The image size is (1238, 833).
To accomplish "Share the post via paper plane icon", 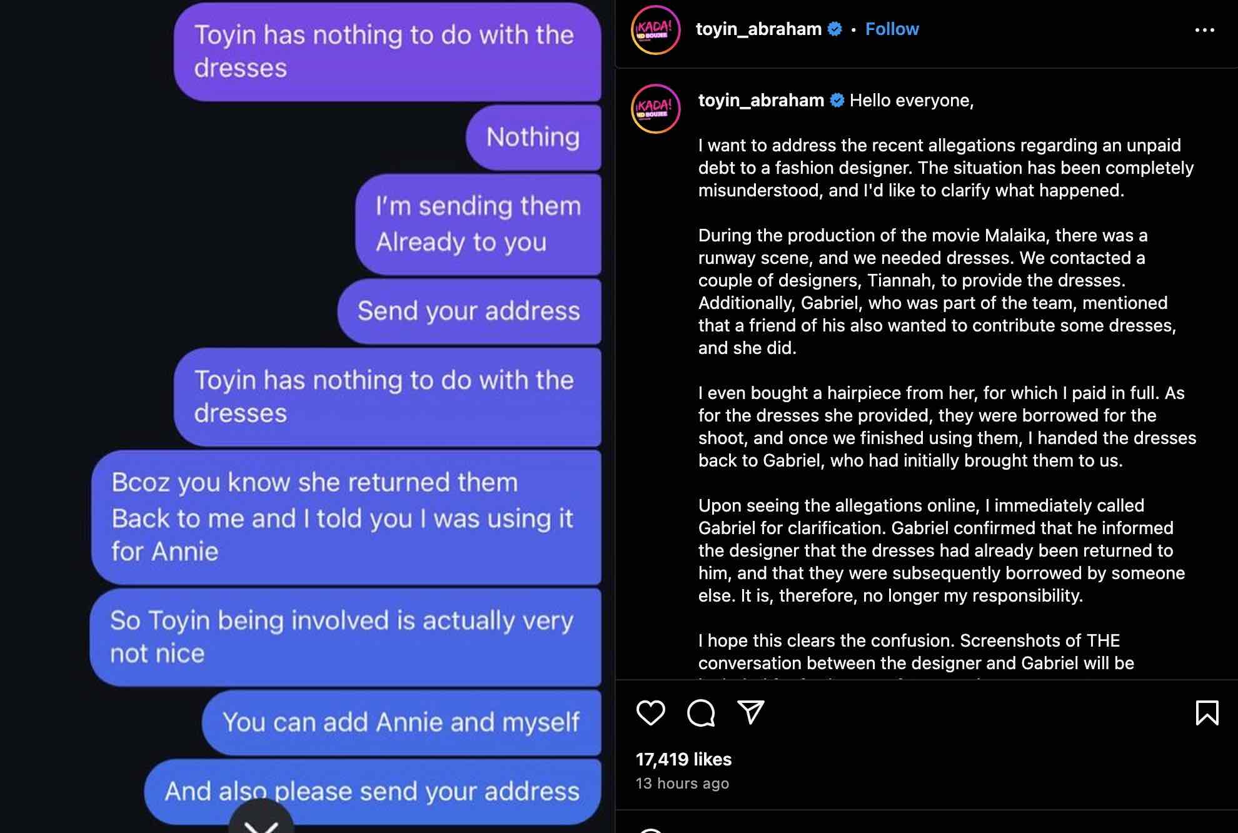I will pyautogui.click(x=750, y=712).
